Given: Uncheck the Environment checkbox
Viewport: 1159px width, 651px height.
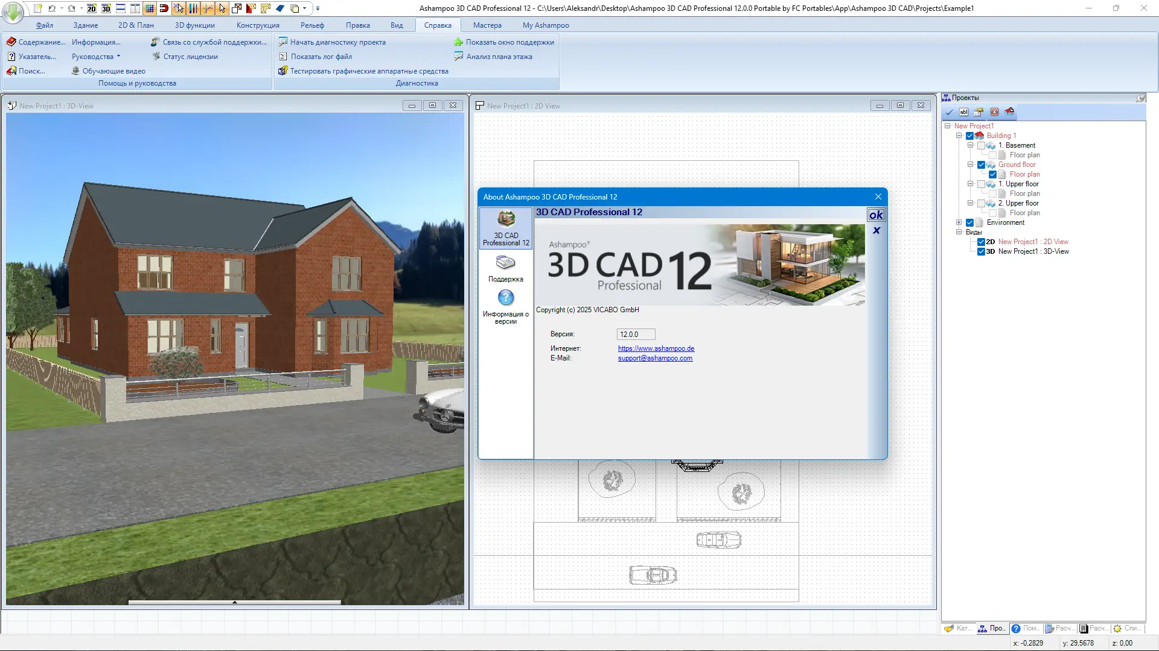Looking at the screenshot, I should [x=969, y=222].
